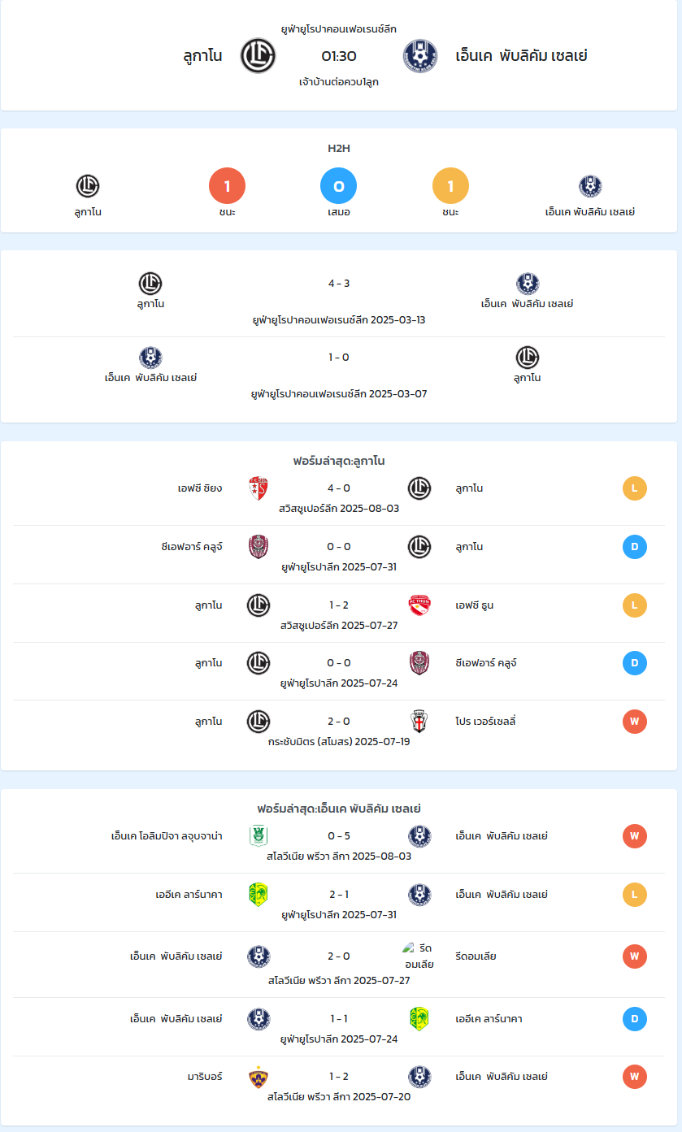Viewport: 682px width, 1132px height.
Task: Click the Lugano logo in match header
Action: (258, 56)
